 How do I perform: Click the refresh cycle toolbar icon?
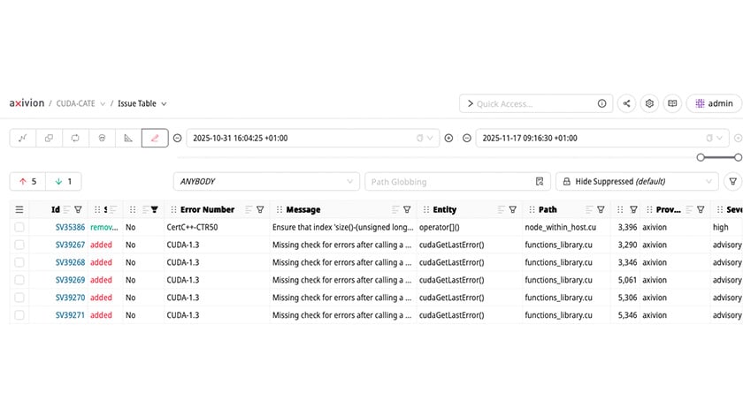(x=75, y=138)
